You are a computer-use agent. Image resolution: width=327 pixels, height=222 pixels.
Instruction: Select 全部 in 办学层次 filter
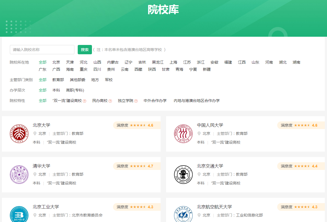pyautogui.click(x=42, y=90)
